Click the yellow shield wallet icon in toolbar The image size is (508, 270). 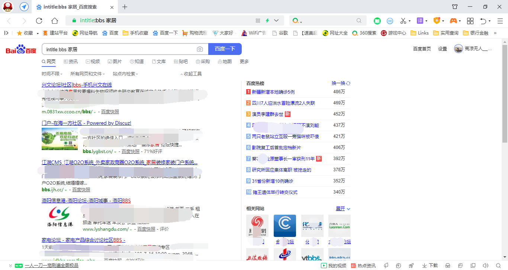click(x=436, y=20)
